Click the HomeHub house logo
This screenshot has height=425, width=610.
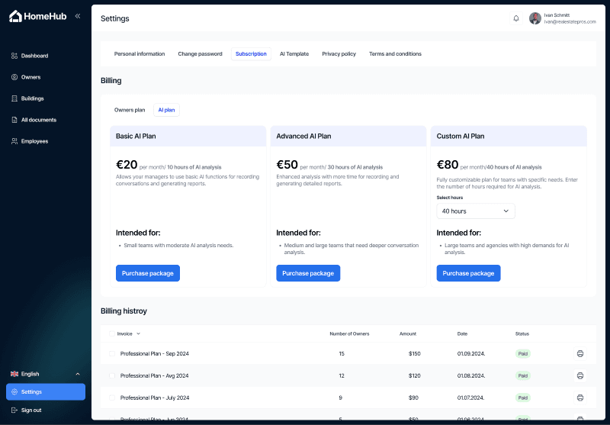15,16
